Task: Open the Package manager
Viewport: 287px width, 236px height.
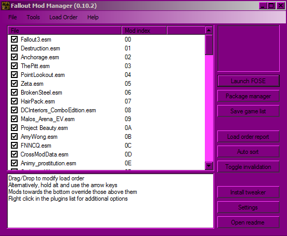Action: tap(249, 96)
